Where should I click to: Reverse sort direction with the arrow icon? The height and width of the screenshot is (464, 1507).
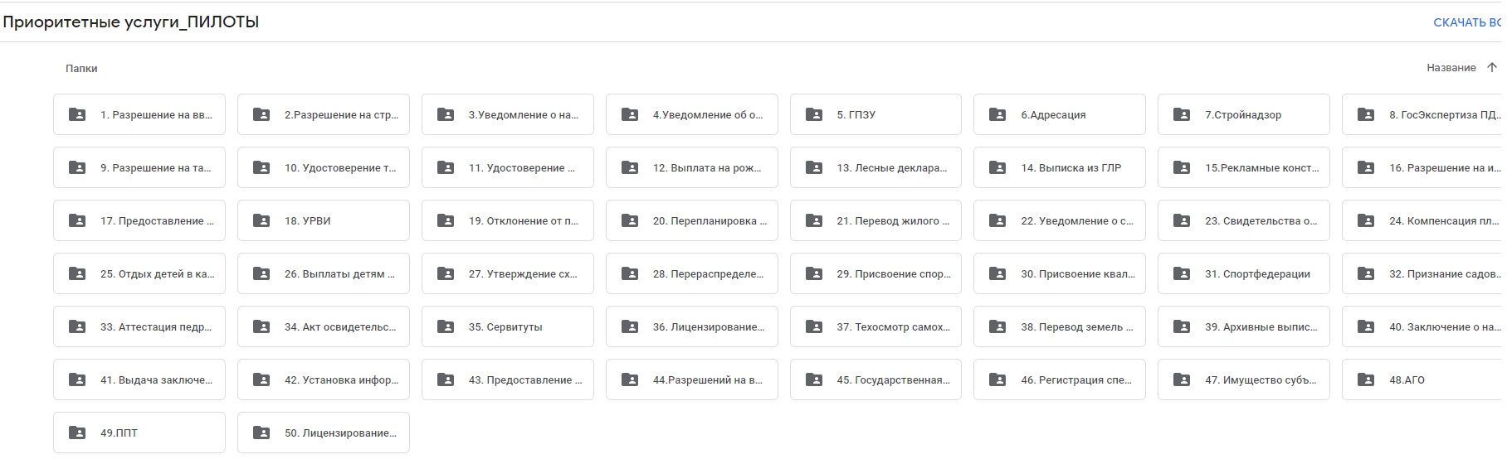1492,68
